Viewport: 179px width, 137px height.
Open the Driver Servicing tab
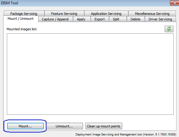(x=160, y=19)
